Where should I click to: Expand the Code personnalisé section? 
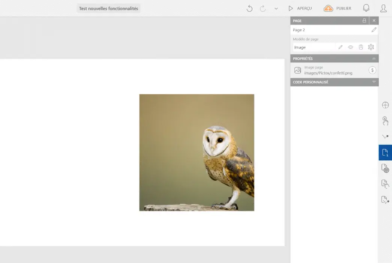[374, 82]
